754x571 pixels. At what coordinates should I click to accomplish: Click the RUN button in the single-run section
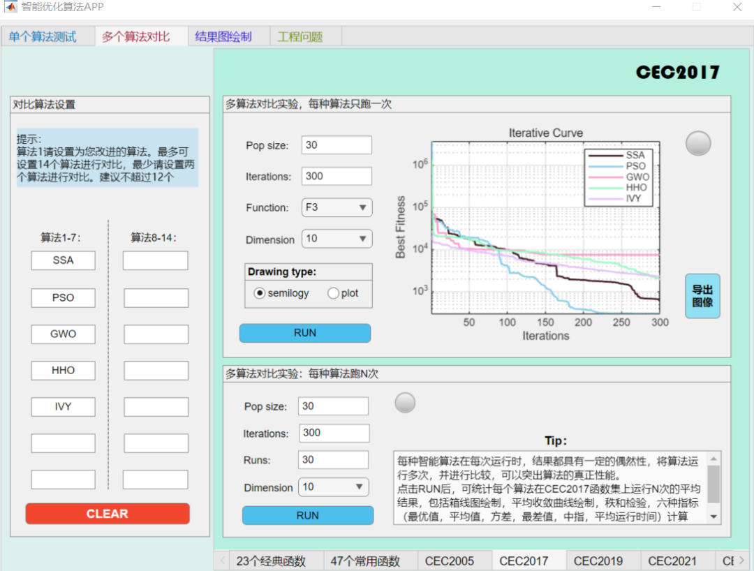[x=305, y=333]
